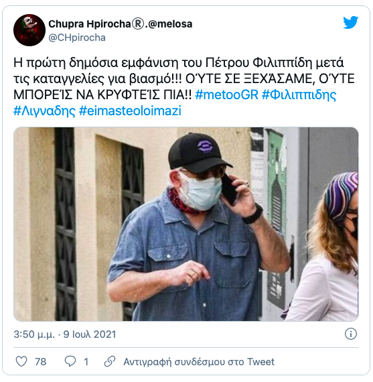Click the reply count showing 1
The width and height of the screenshot is (373, 382).
86,362
